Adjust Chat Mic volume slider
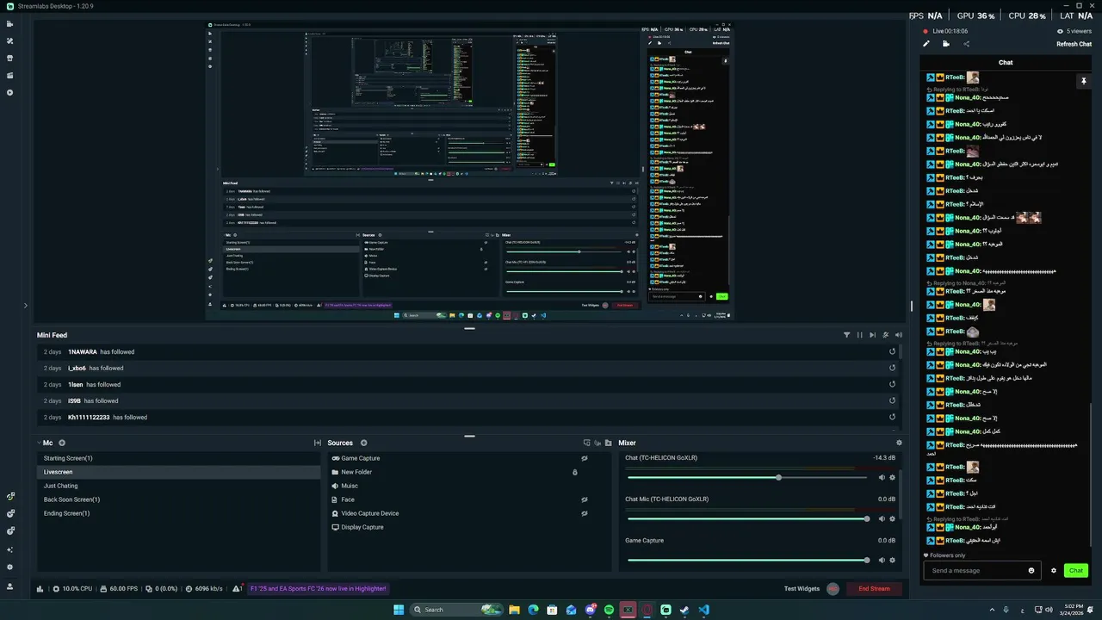 tap(747, 518)
